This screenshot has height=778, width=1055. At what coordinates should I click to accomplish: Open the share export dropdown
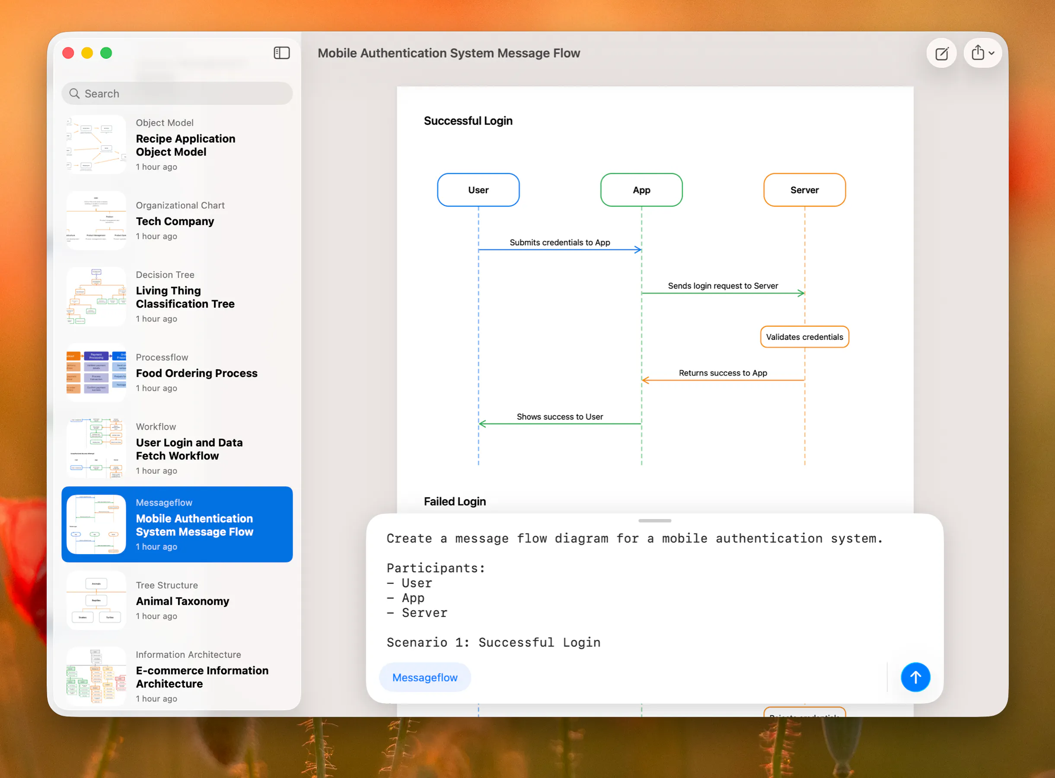tap(982, 53)
